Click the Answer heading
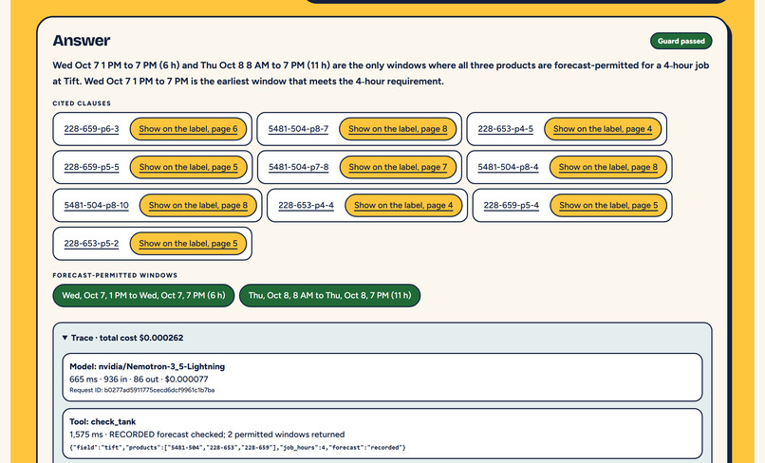 pyautogui.click(x=82, y=41)
